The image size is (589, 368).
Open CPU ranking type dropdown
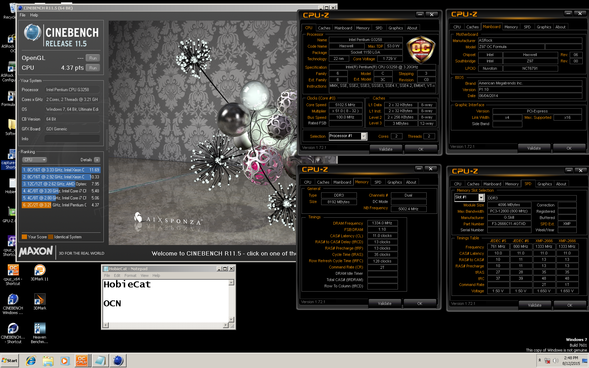35,160
